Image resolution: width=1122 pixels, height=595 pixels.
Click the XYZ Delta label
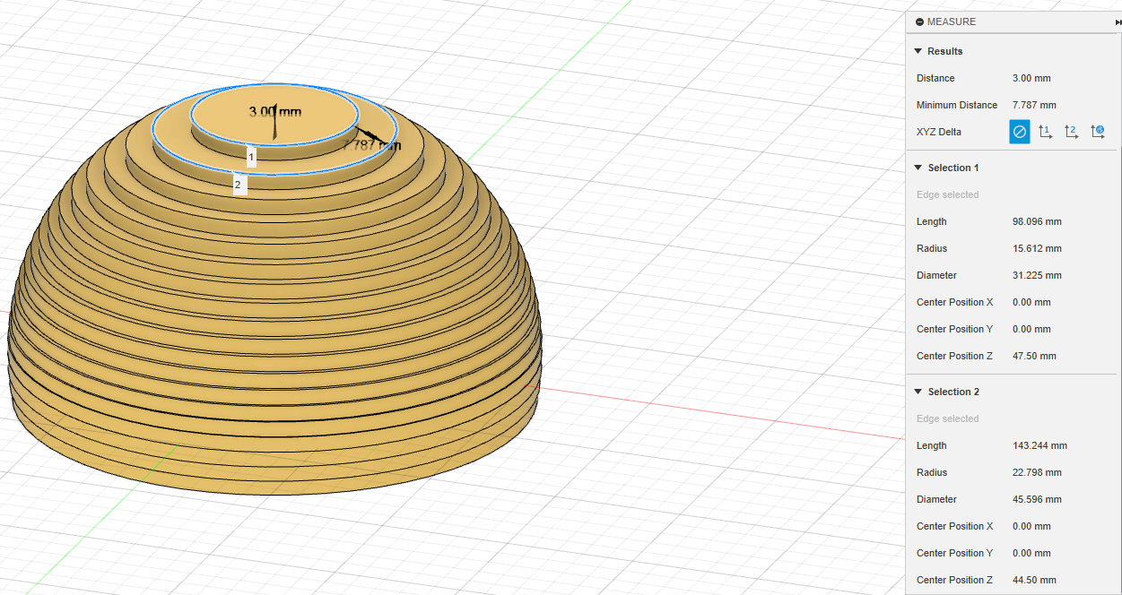pyautogui.click(x=939, y=132)
